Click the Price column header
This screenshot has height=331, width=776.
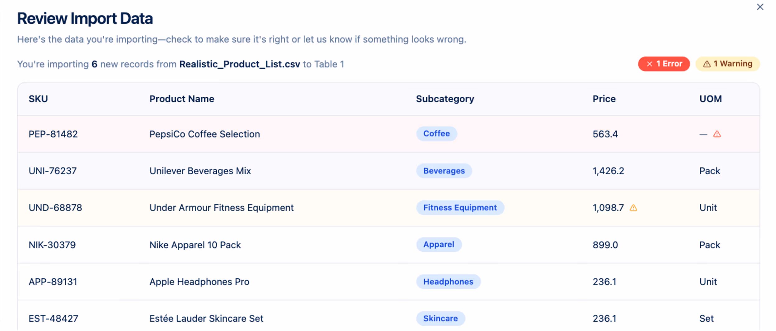(604, 98)
